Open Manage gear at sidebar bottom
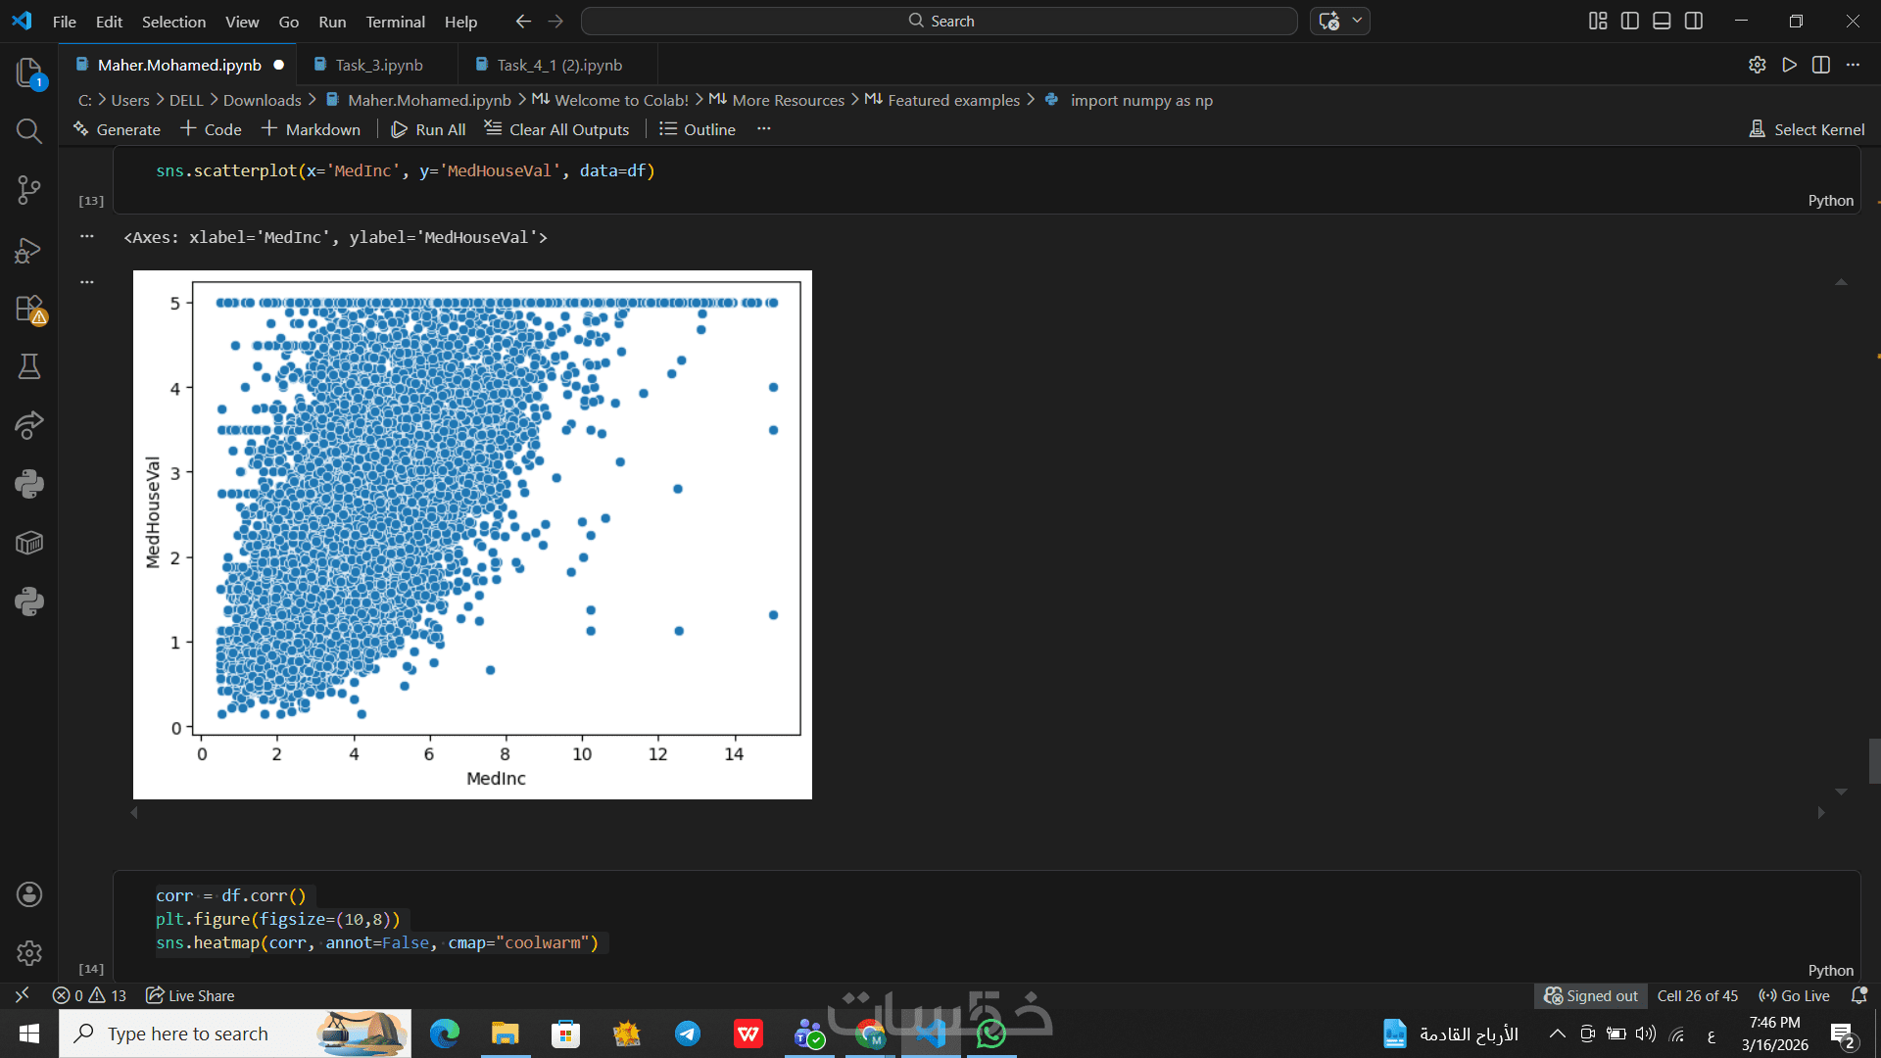This screenshot has width=1881, height=1058. pos(29,952)
